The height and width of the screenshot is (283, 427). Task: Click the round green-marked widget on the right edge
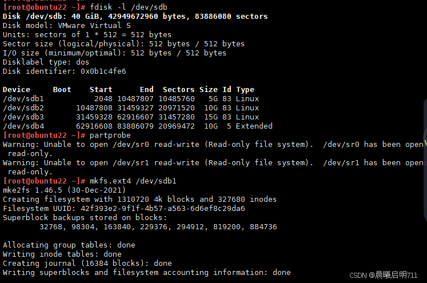click(x=425, y=139)
